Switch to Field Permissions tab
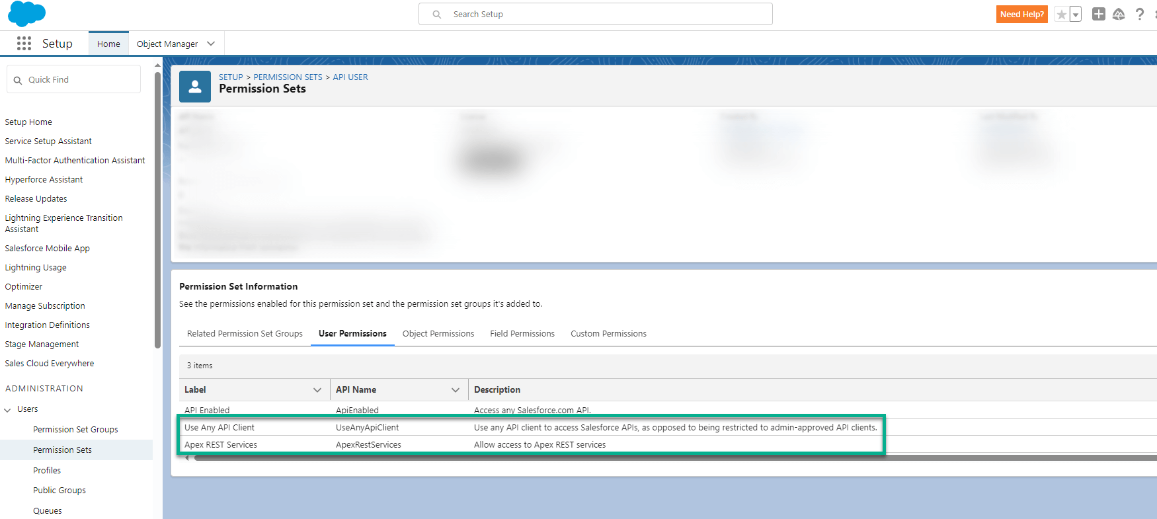The image size is (1157, 519). (x=522, y=333)
